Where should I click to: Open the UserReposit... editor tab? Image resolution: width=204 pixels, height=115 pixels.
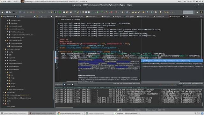pos(160,17)
